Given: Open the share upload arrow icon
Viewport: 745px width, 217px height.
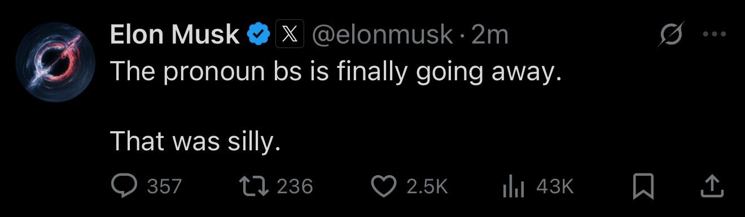Looking at the screenshot, I should tap(712, 186).
